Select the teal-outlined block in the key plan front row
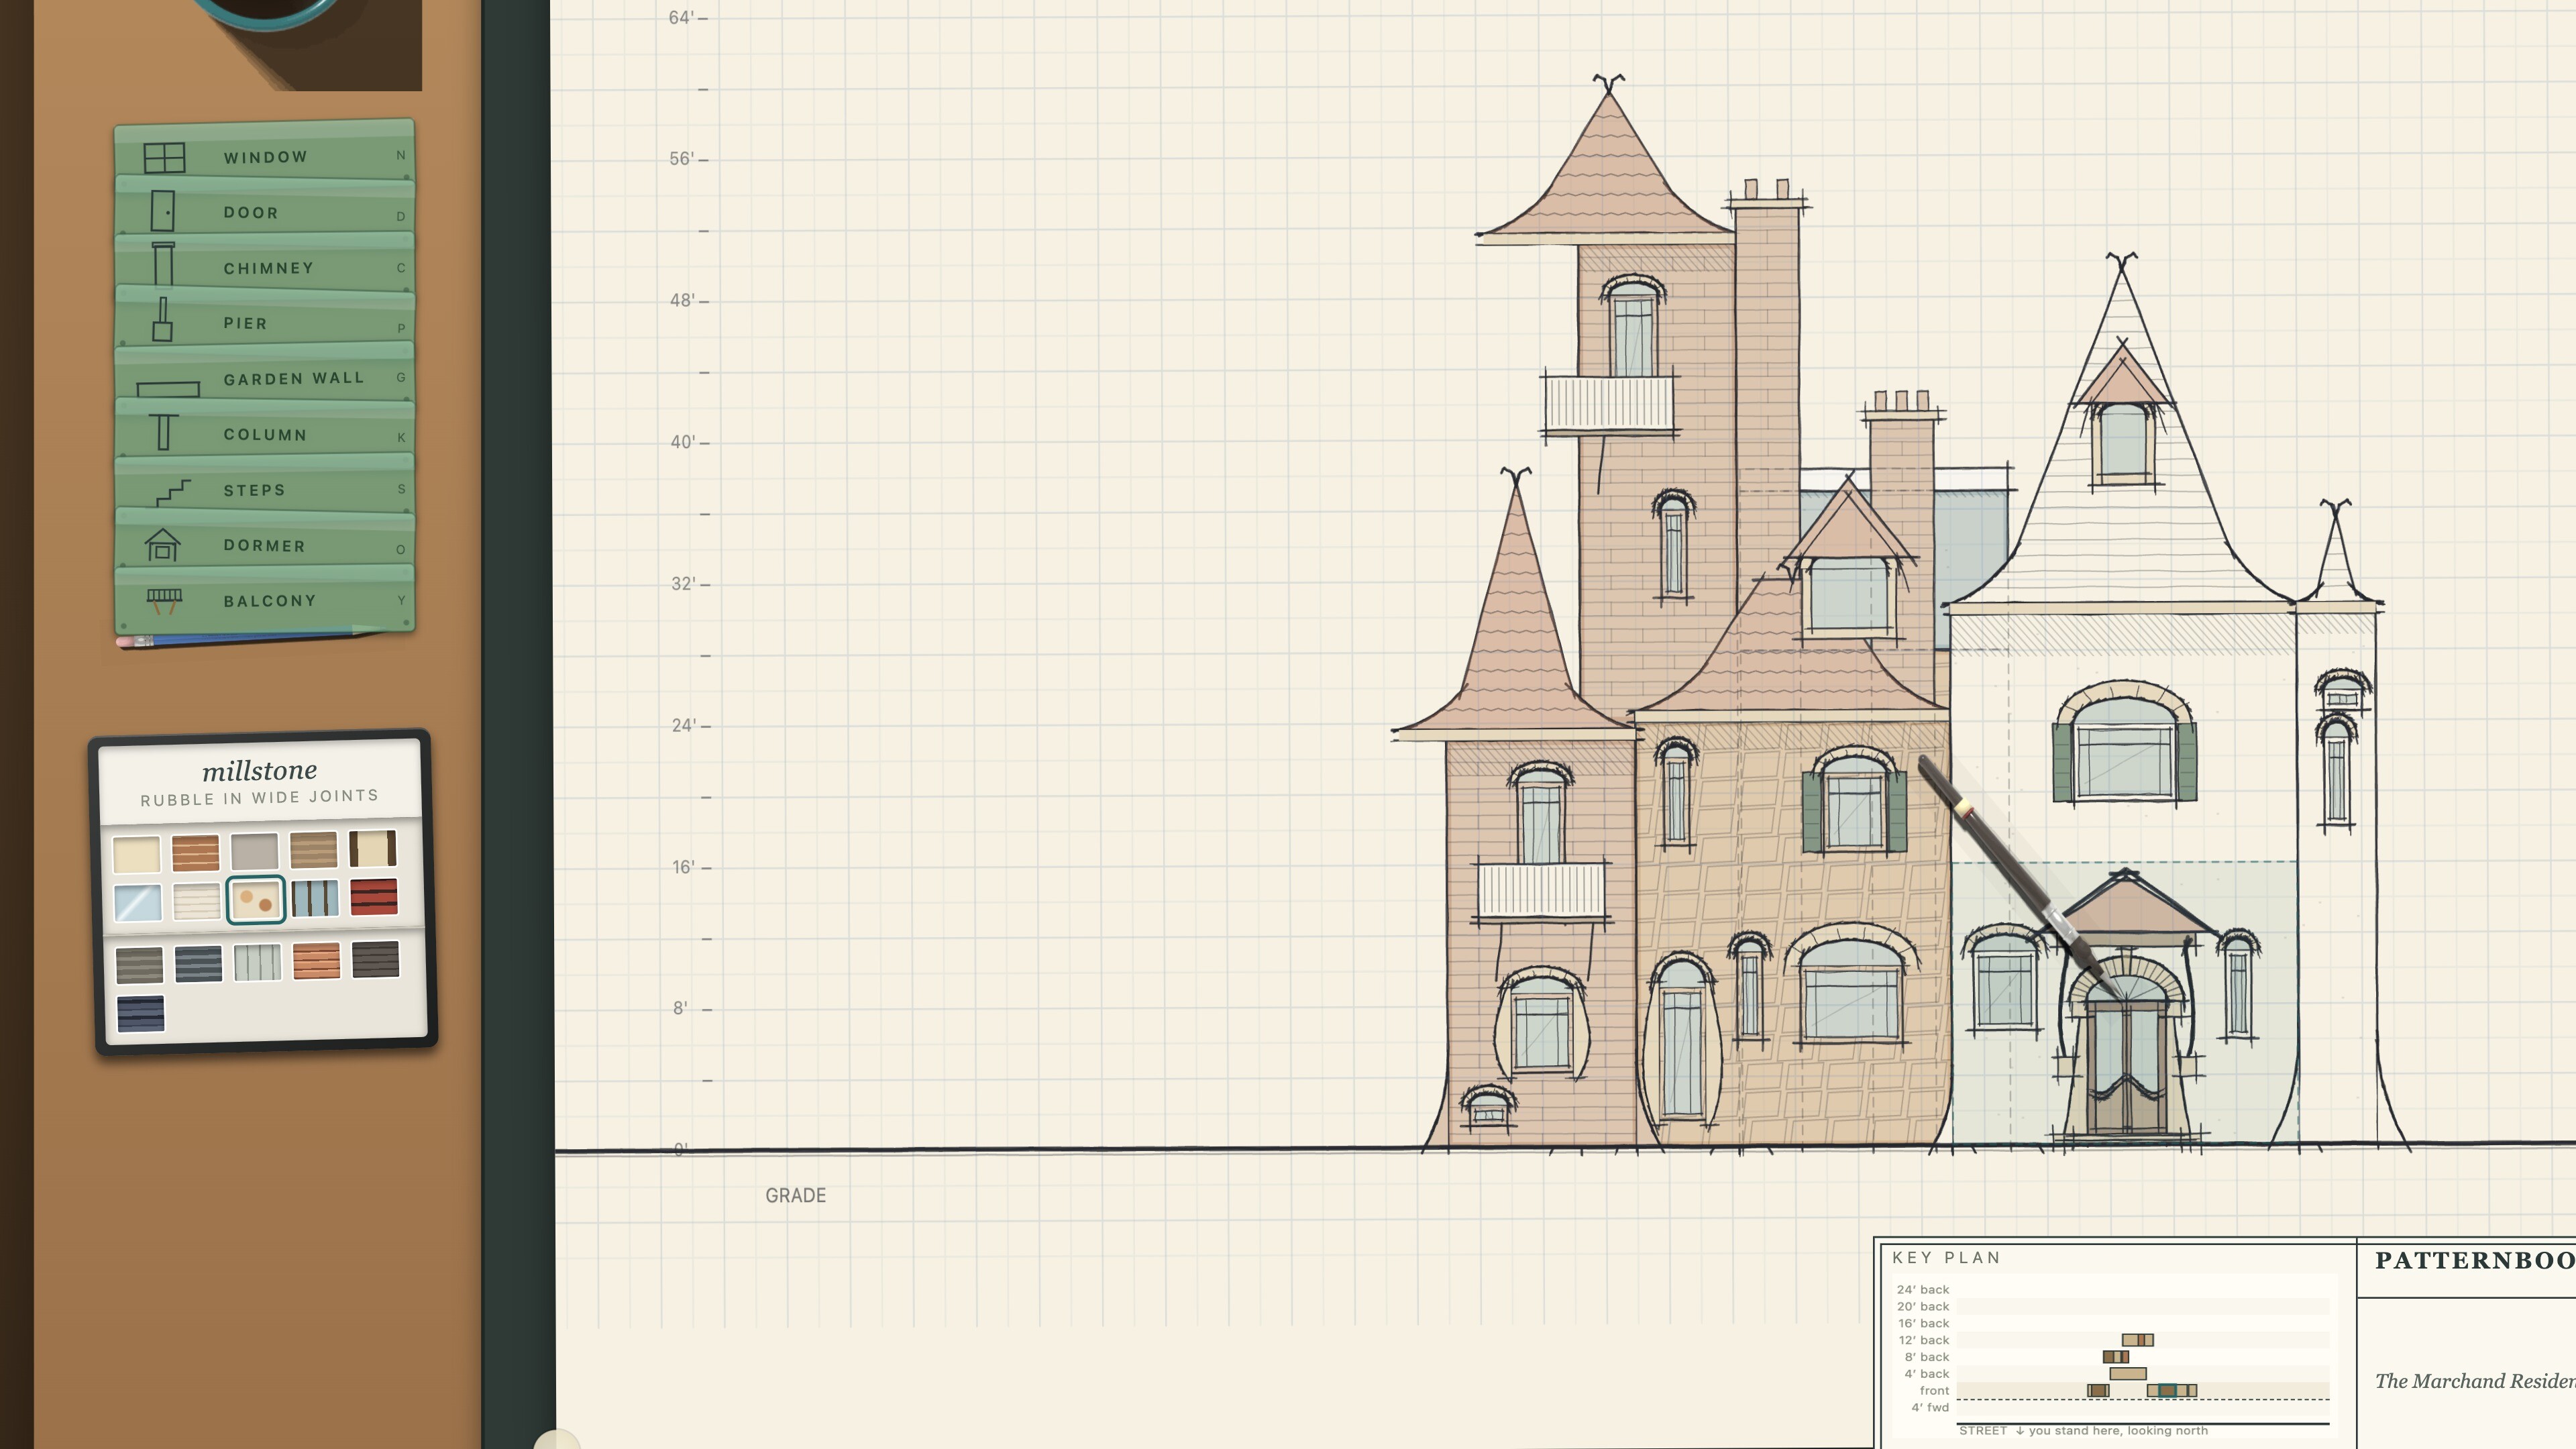Screen dimensions: 2576x1449 [x=2167, y=1391]
